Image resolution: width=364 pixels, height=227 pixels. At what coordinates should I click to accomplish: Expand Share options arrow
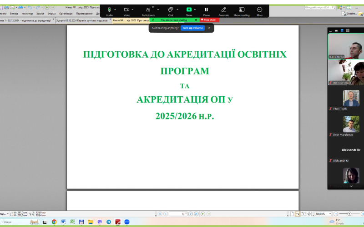pos(195,10)
